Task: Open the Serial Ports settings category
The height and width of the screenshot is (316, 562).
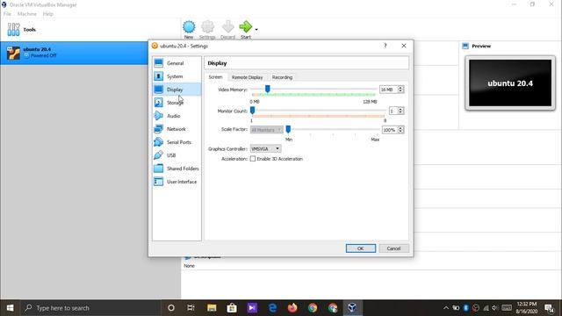Action: pos(177,142)
